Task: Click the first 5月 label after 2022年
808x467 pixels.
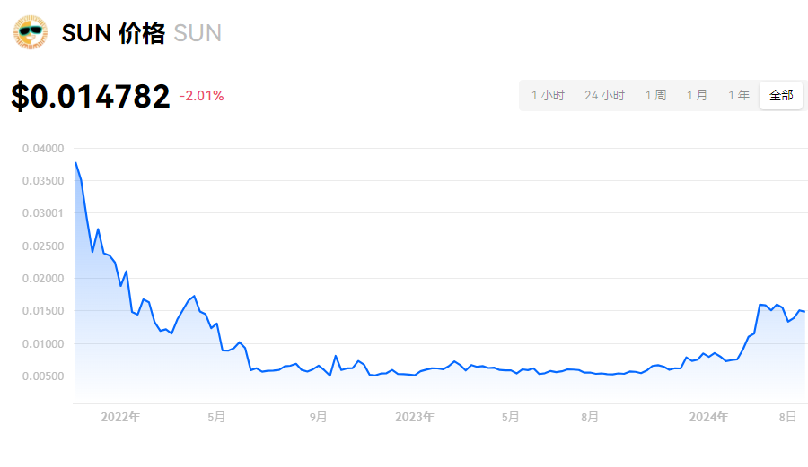Action: coord(216,417)
